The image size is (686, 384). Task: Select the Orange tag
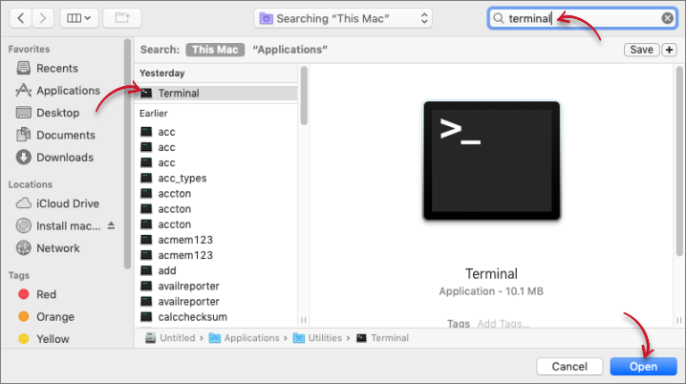(55, 317)
